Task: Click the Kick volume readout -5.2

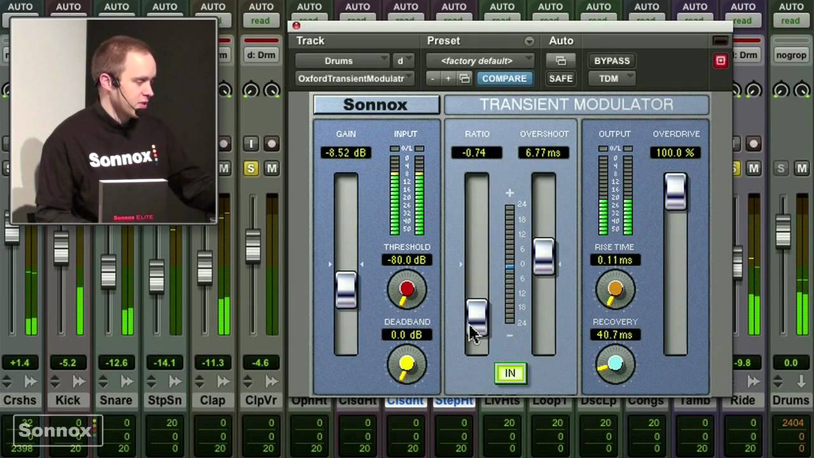Action: click(x=68, y=363)
